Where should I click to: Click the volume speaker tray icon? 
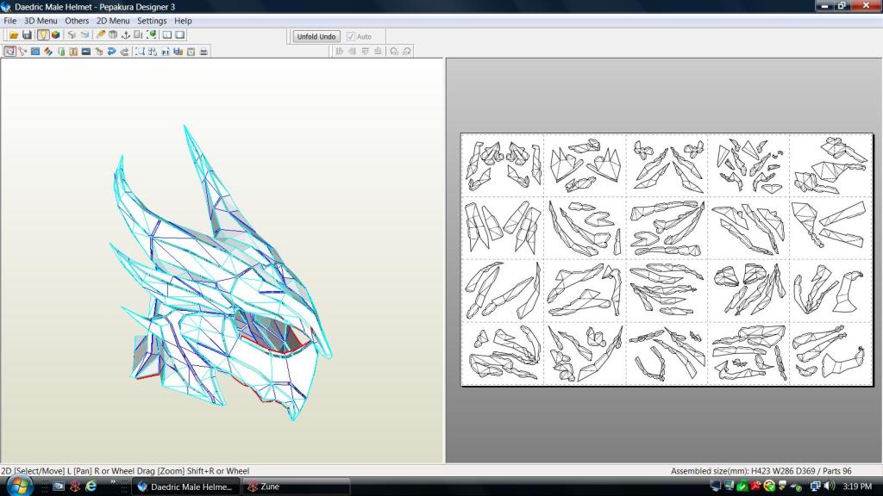pos(830,486)
